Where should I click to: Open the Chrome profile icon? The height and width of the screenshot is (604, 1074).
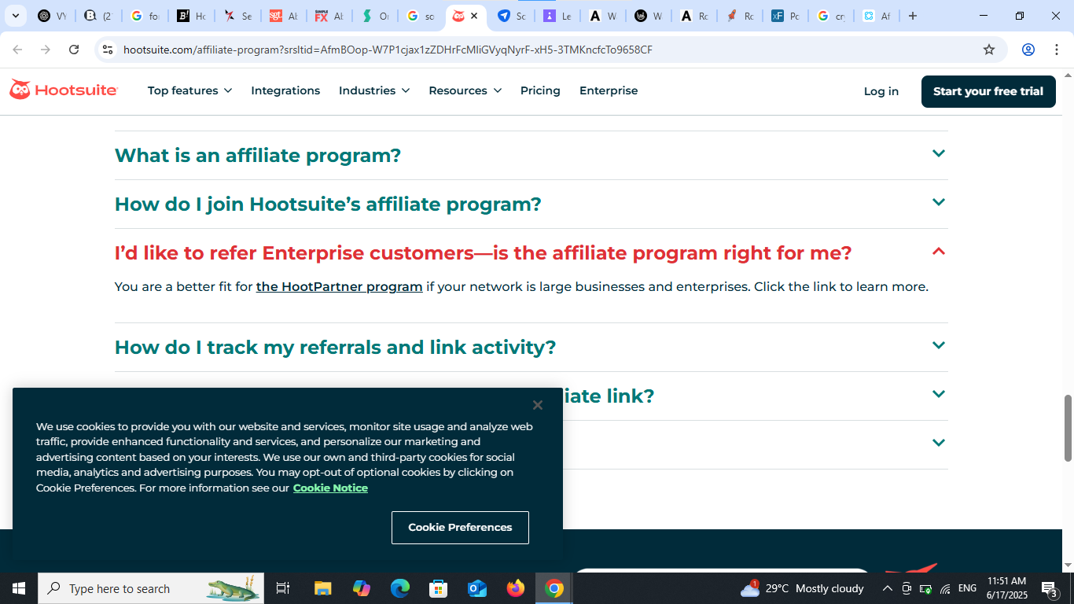click(x=1028, y=50)
